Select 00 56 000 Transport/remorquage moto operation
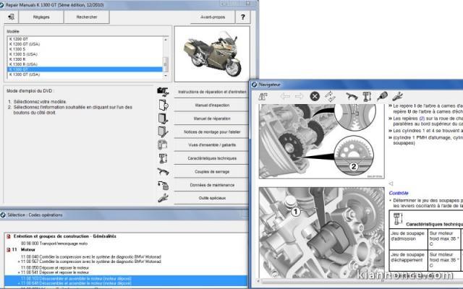The image size is (463, 289). (x=49, y=243)
